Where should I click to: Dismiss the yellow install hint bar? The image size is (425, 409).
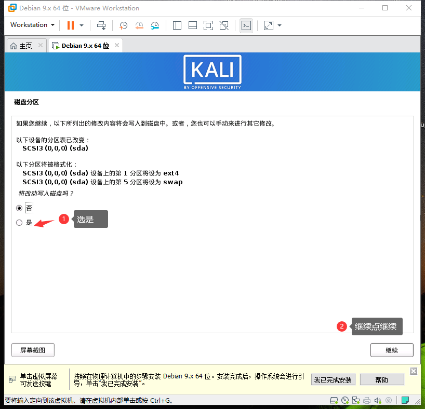click(414, 371)
